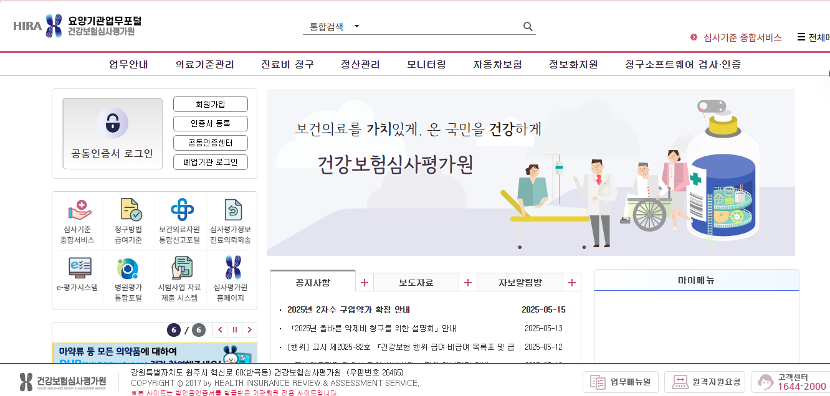This screenshot has width=830, height=396.
Task: Open 청구소프트웨어 검사·인증 menu
Action: pos(683,64)
